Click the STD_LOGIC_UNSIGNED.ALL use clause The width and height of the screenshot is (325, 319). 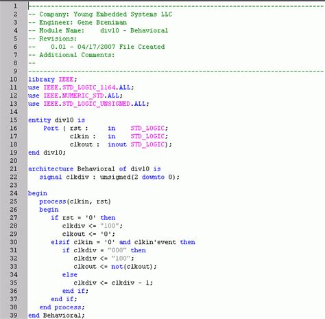(x=88, y=104)
